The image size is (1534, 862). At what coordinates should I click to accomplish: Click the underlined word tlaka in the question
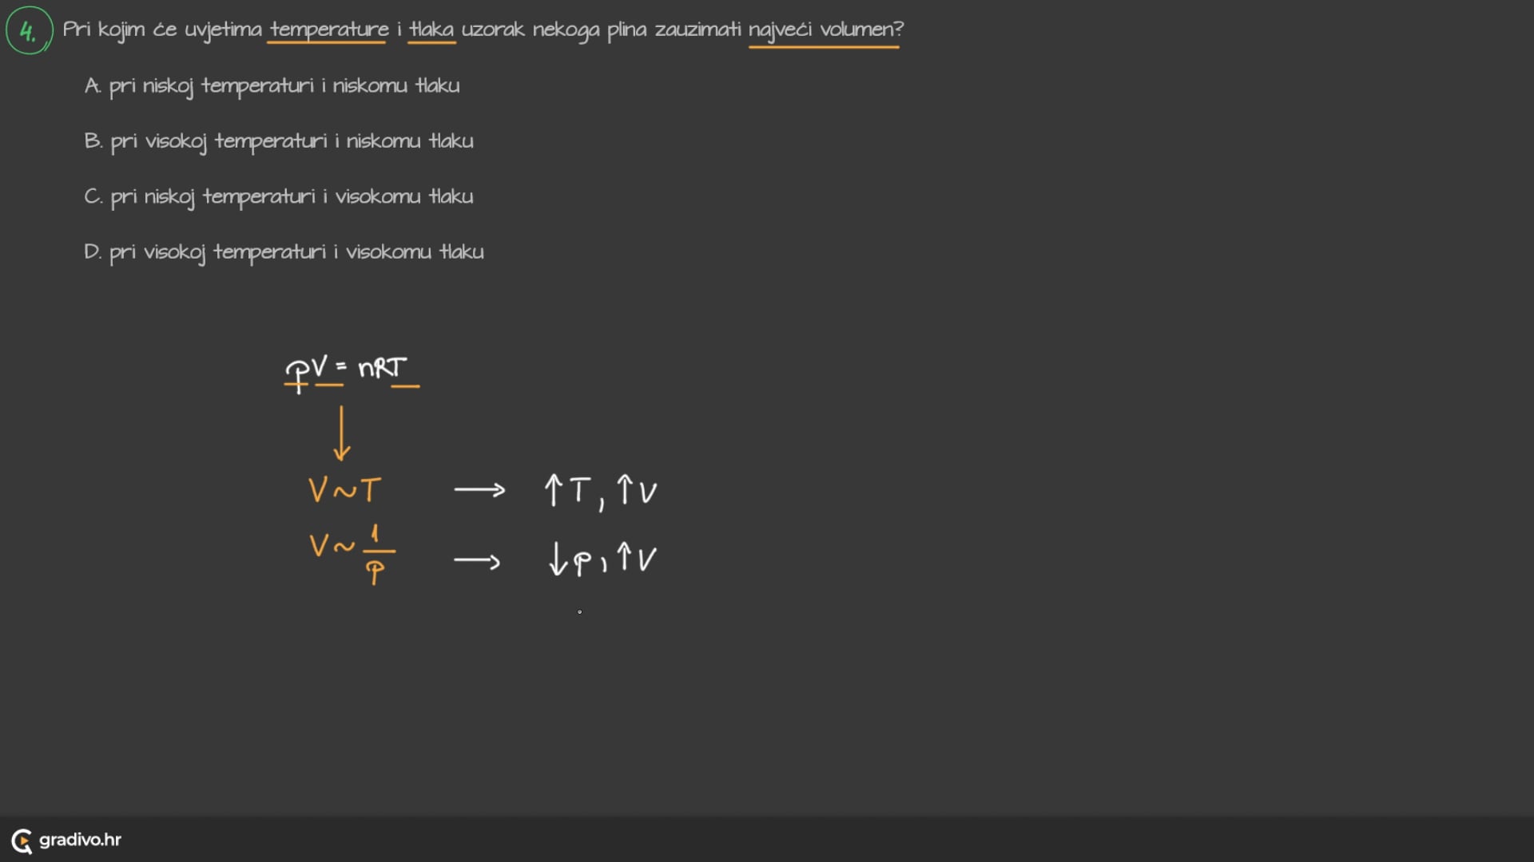[431, 30]
